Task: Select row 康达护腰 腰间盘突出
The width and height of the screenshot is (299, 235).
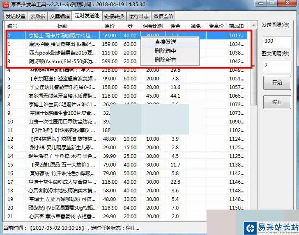Action: point(127,44)
